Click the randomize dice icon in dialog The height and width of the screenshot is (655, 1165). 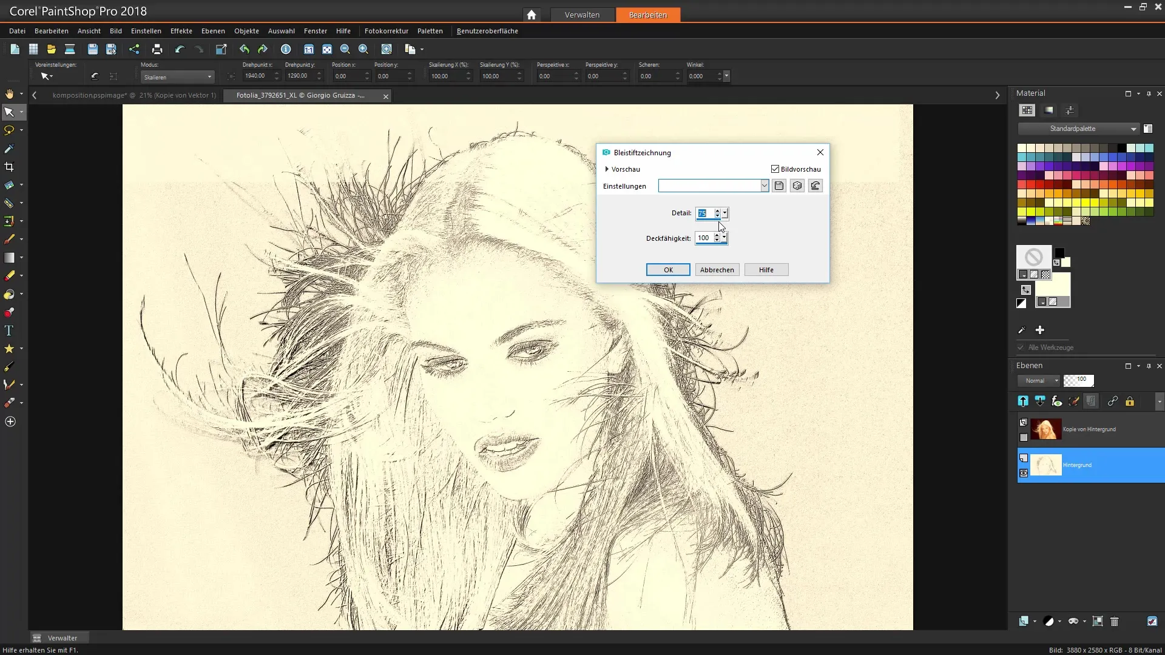point(797,186)
